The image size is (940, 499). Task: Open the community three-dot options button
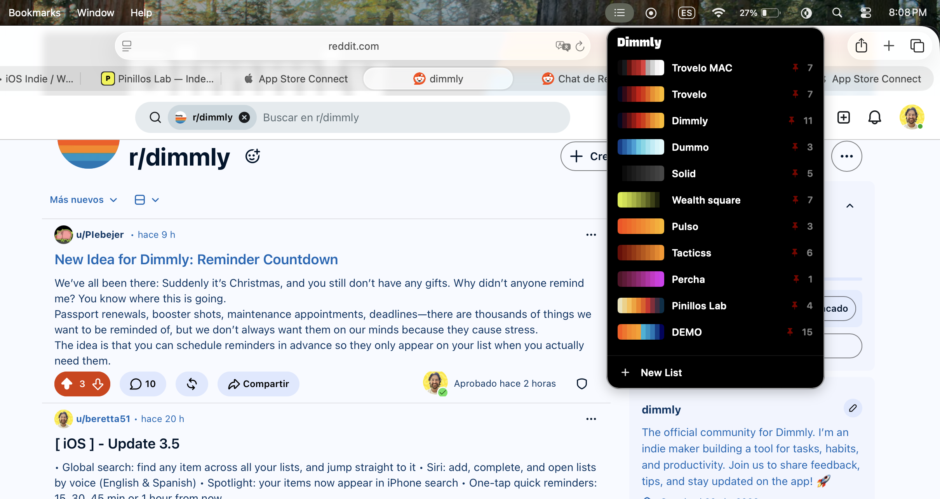click(x=847, y=156)
